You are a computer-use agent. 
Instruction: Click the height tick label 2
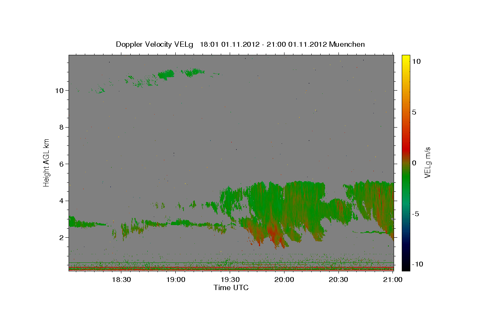[x=61, y=237]
